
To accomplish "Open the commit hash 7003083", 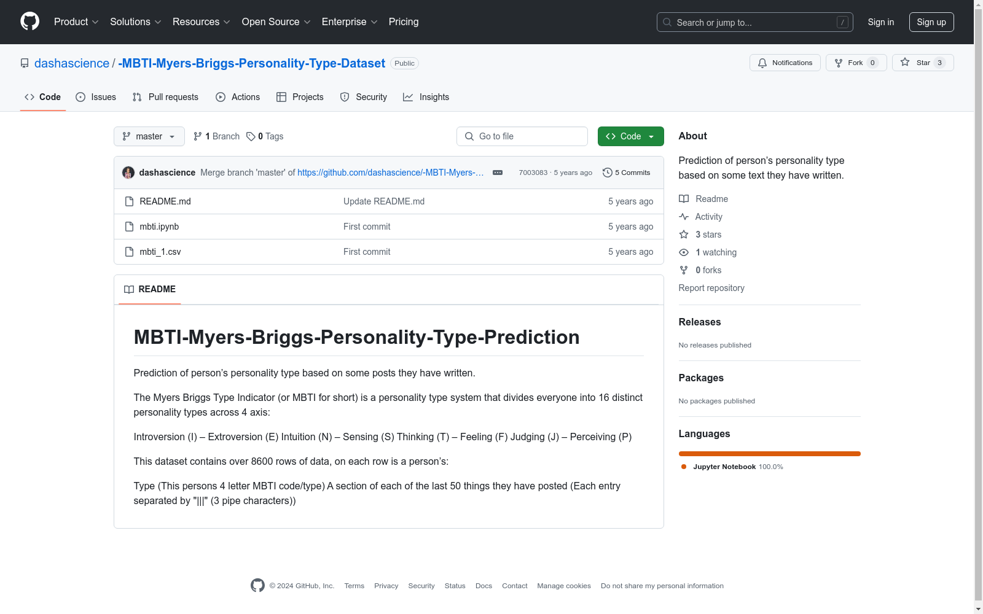I will click(533, 173).
